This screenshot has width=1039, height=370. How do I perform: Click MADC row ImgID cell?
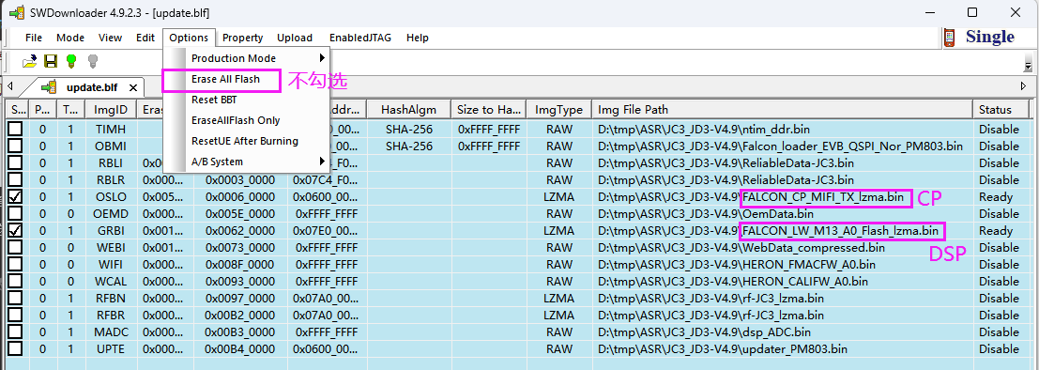pos(110,331)
